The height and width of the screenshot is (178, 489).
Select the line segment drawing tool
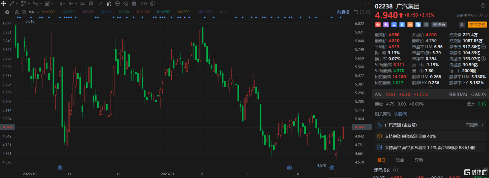[12, 4]
